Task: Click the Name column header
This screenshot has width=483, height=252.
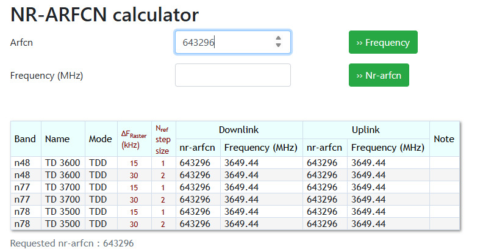Action: pyautogui.click(x=58, y=139)
